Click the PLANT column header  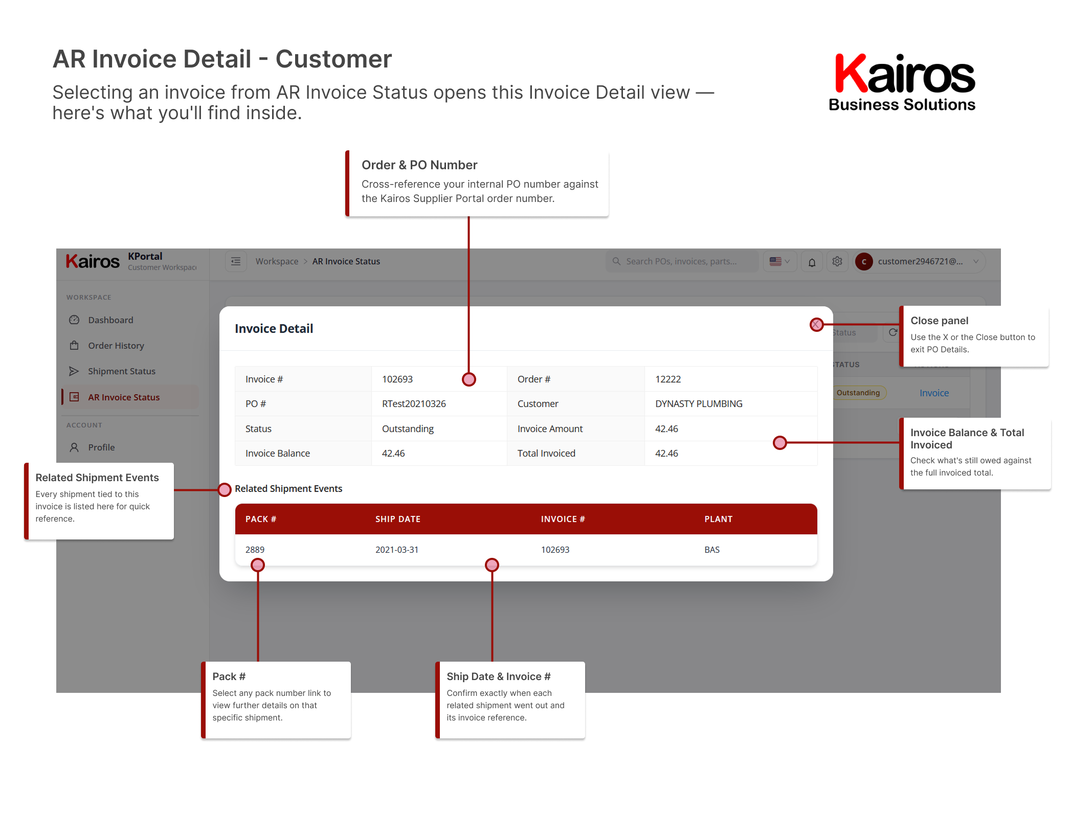[x=719, y=519]
